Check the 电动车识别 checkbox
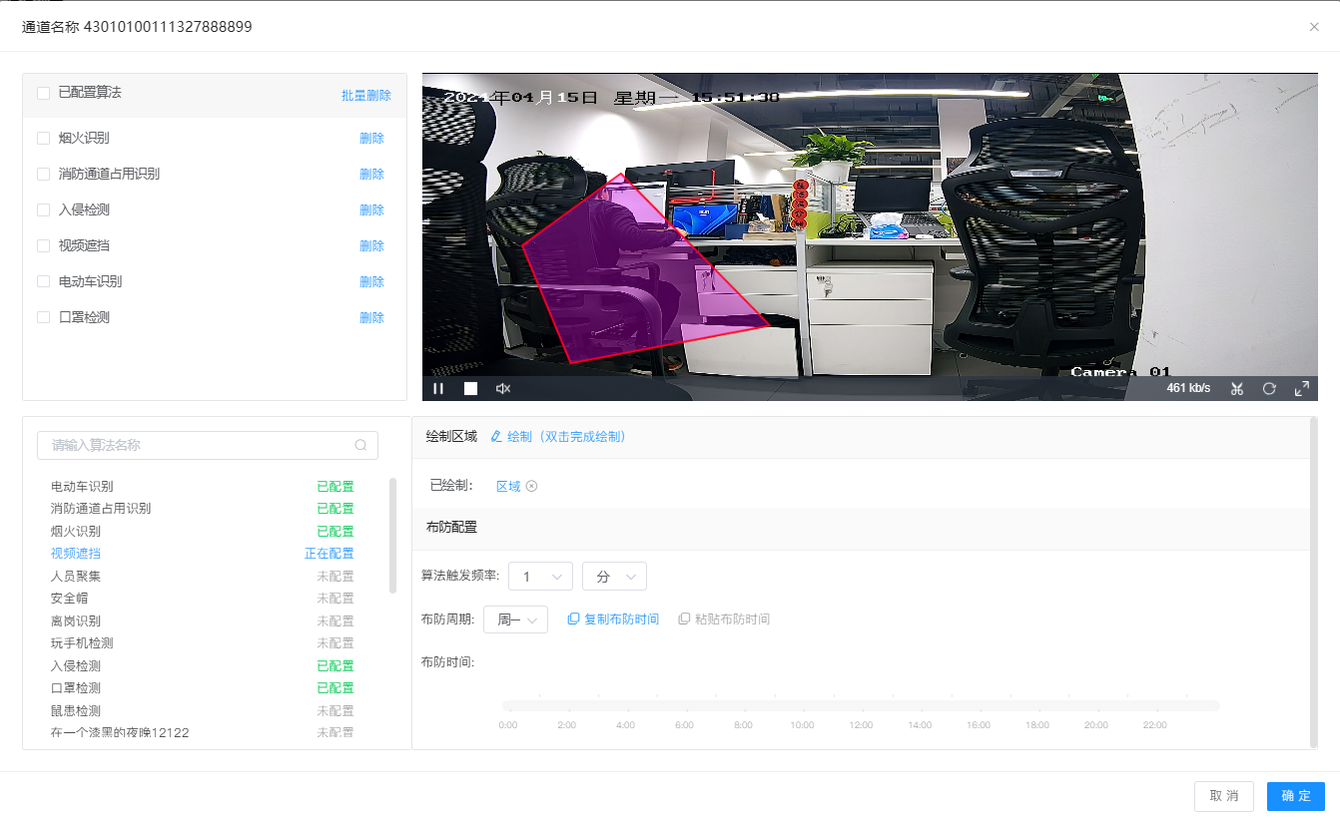 [x=43, y=282]
